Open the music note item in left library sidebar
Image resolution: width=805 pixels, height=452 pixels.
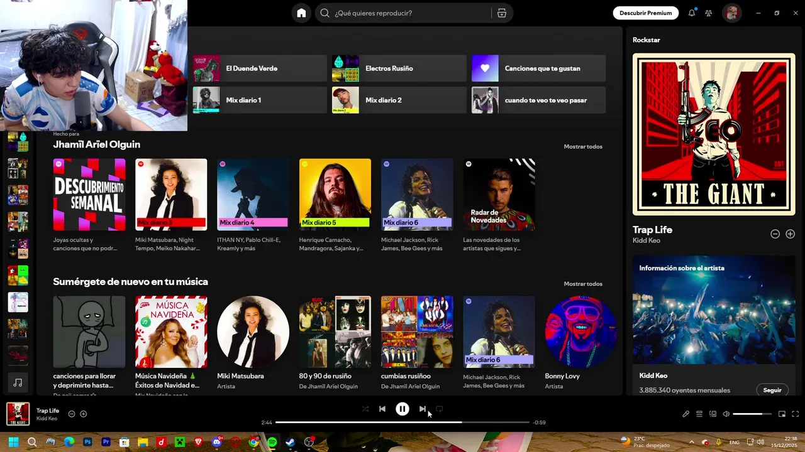click(x=18, y=382)
